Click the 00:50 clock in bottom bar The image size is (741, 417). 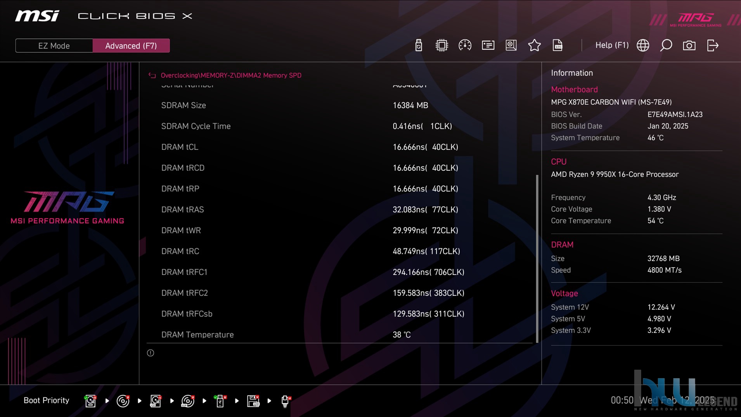(x=622, y=400)
